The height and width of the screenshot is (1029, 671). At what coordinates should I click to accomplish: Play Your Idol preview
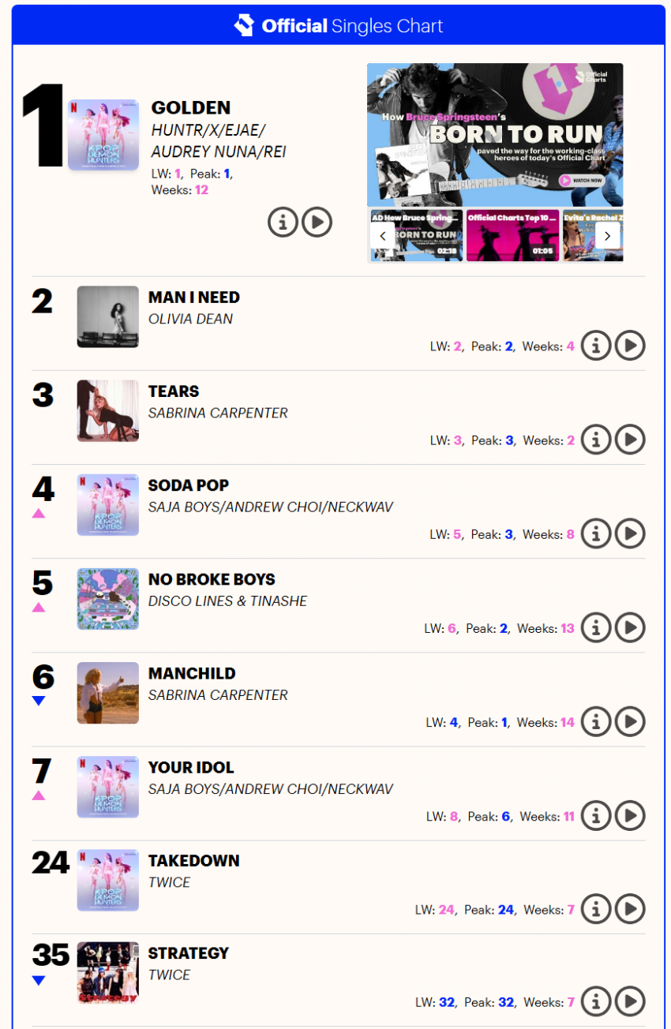[630, 816]
